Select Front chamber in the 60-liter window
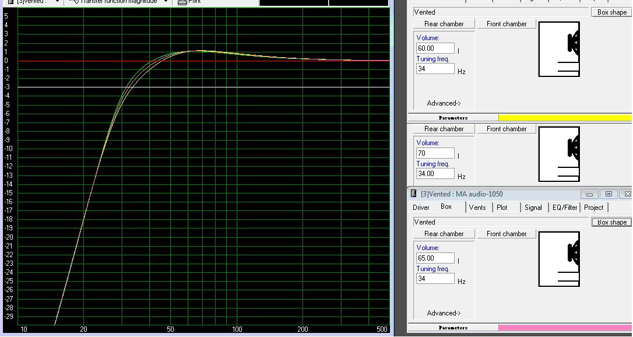This screenshot has width=633, height=337. 507,24
